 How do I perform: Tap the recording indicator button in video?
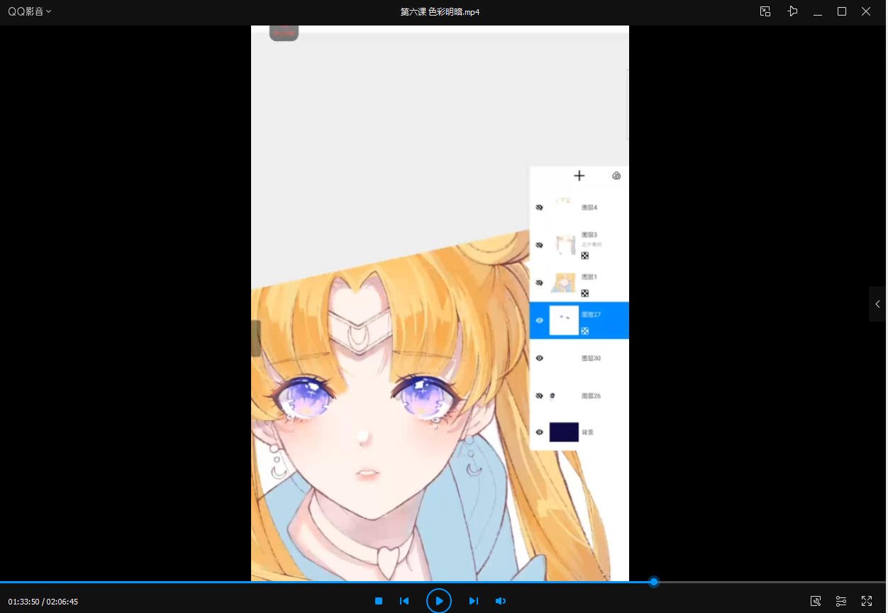pyautogui.click(x=284, y=33)
